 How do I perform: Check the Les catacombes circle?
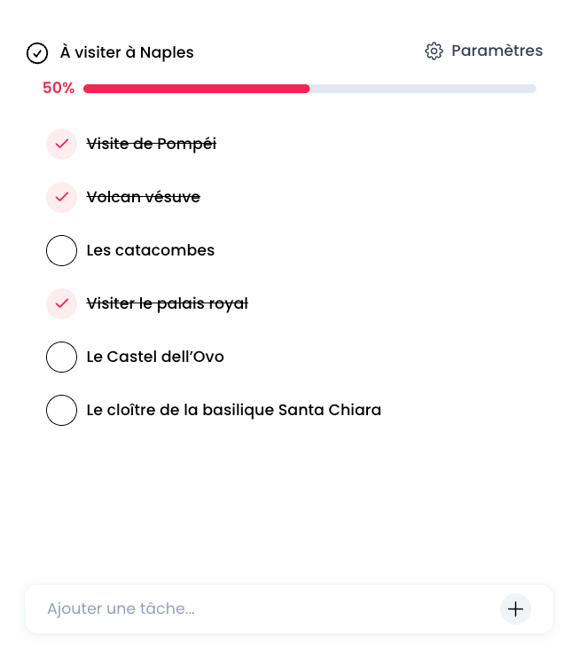point(62,250)
